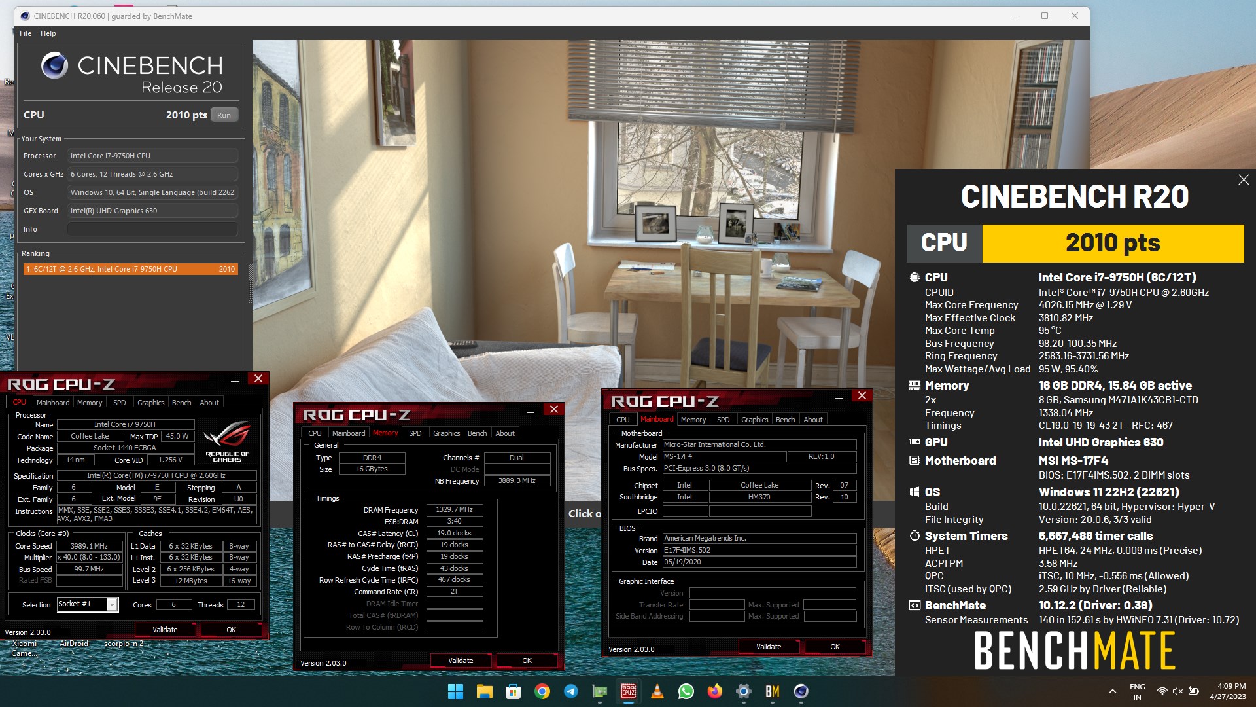Screen dimensions: 1256x707
Task: Open the Help menu in Cinebench
Action: tap(48, 33)
